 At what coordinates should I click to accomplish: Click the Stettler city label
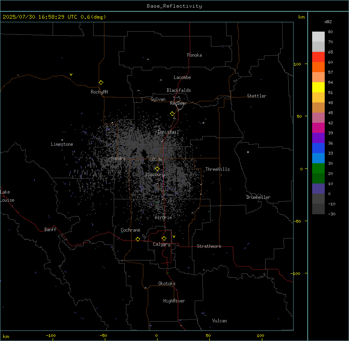click(x=256, y=96)
